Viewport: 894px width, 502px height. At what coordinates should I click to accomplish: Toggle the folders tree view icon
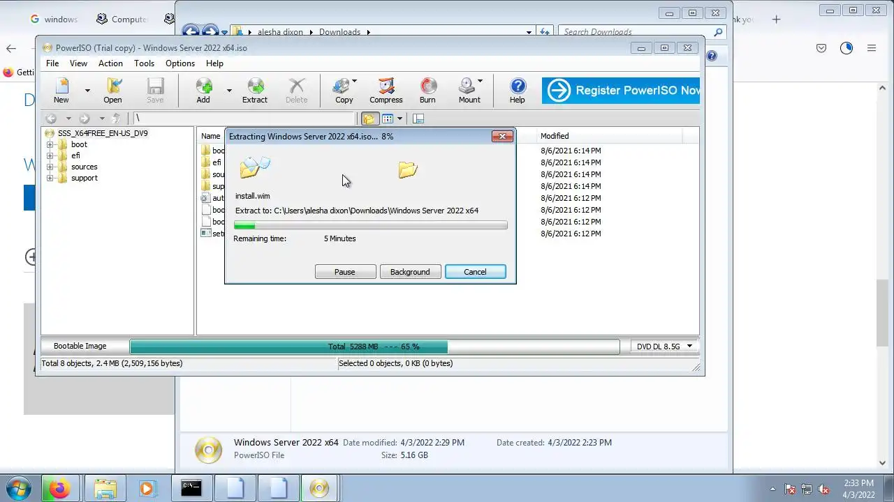369,119
